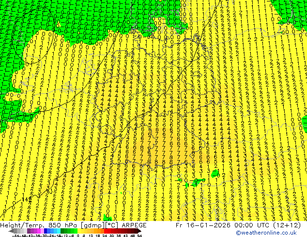This screenshot has height=237, width=307.
Task: Click the 24 value under the color scale
Action: point(105,236)
